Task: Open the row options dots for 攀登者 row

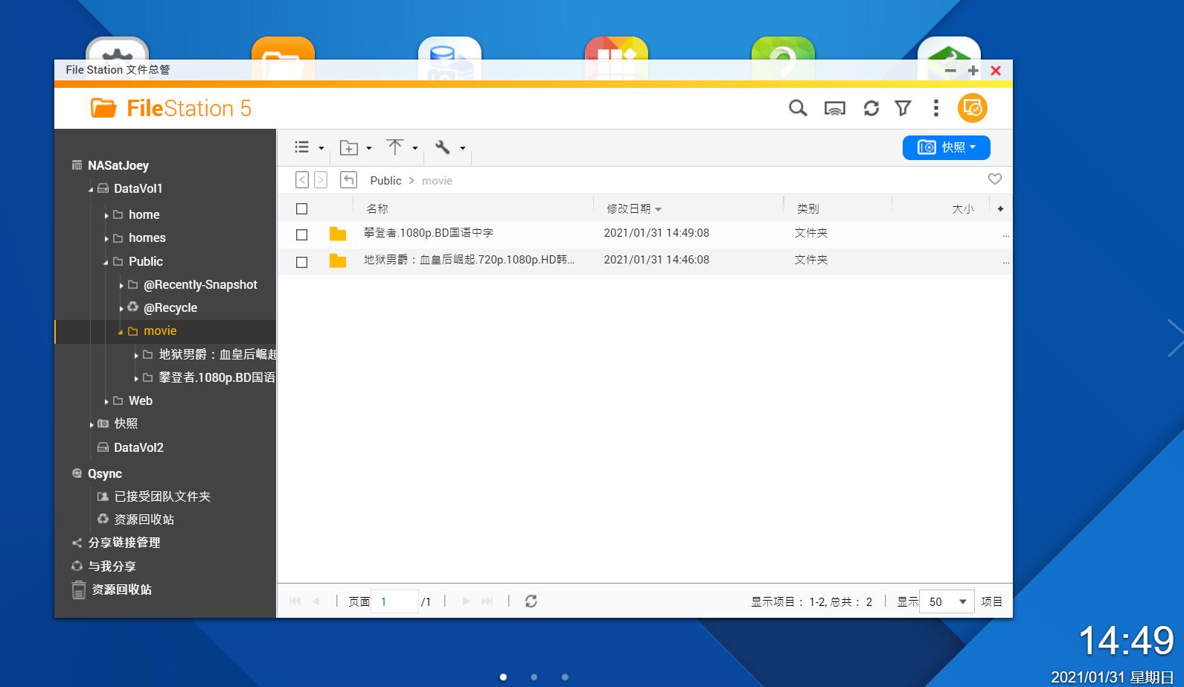Action: tap(1006, 235)
